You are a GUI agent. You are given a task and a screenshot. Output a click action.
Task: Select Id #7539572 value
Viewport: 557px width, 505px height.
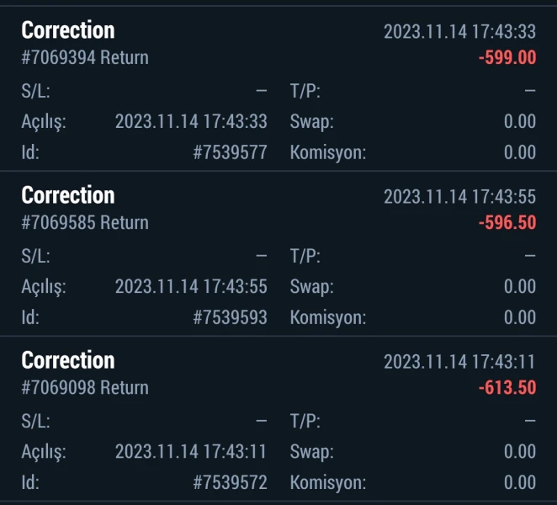click(x=230, y=482)
